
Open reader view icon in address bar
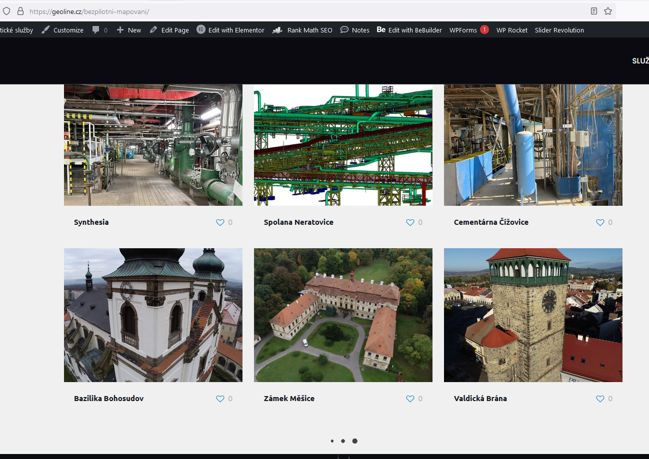pos(593,11)
